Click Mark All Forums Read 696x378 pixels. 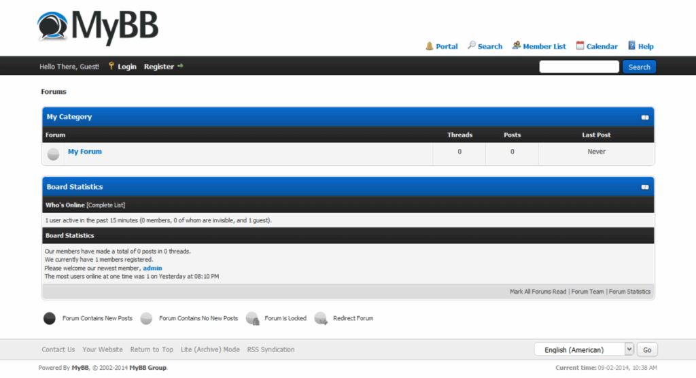coord(538,292)
